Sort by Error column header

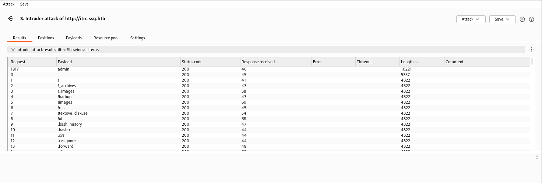pyautogui.click(x=333, y=62)
